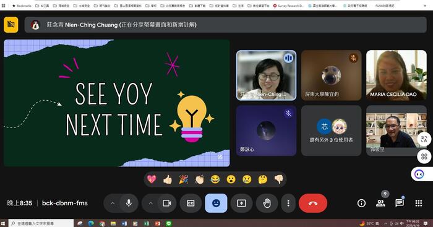
Task: Toggle the microphone in the call bar
Action: [129, 203]
